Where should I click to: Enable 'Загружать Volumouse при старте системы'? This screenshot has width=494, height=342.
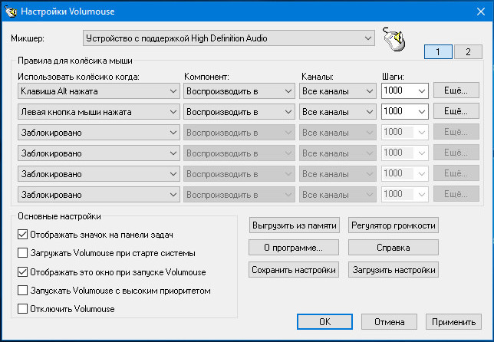pos(22,253)
